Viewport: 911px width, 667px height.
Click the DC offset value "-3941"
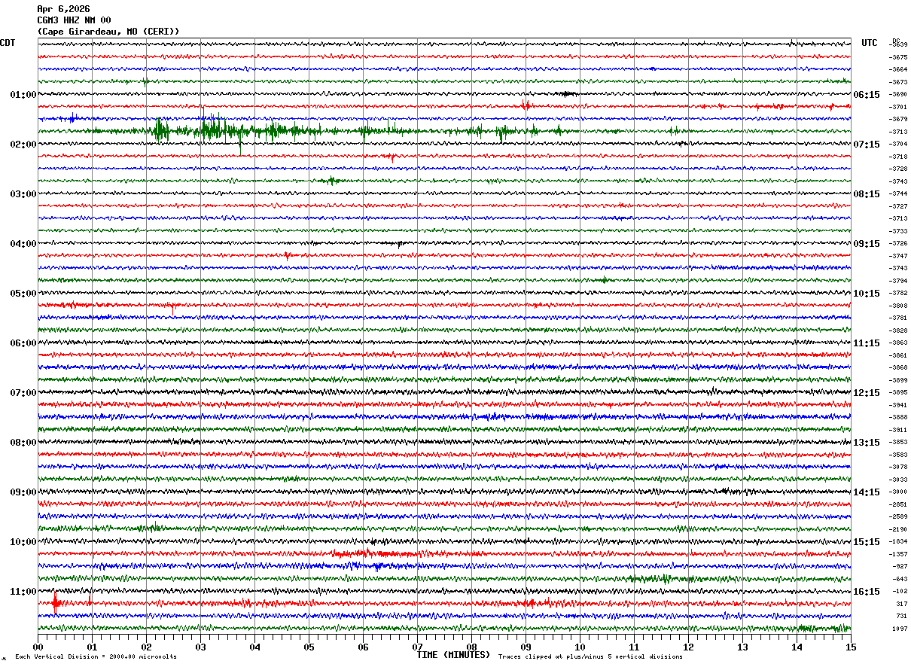coord(898,405)
